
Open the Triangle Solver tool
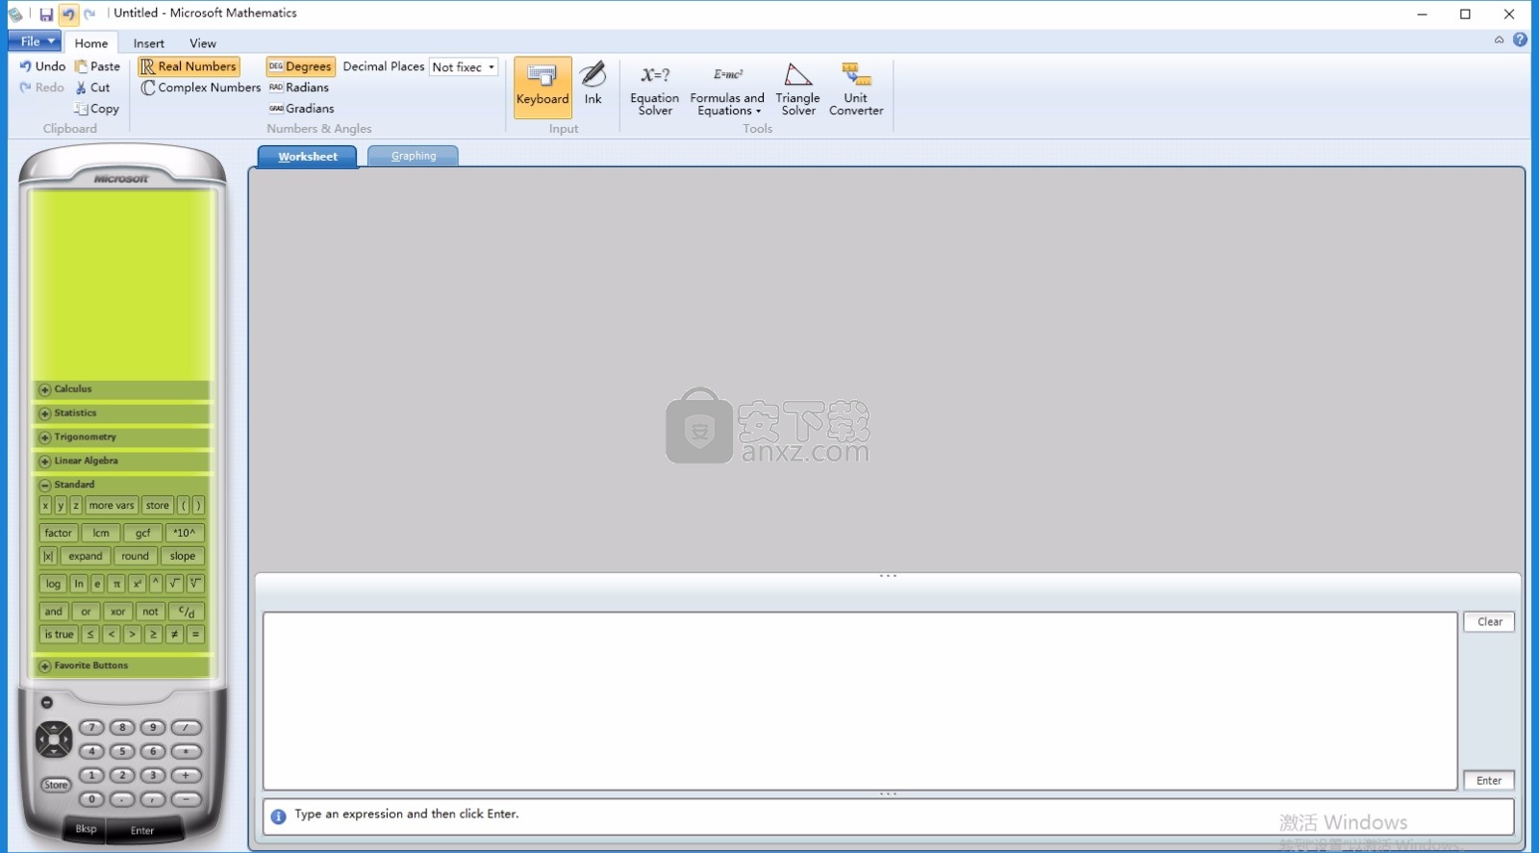click(798, 89)
